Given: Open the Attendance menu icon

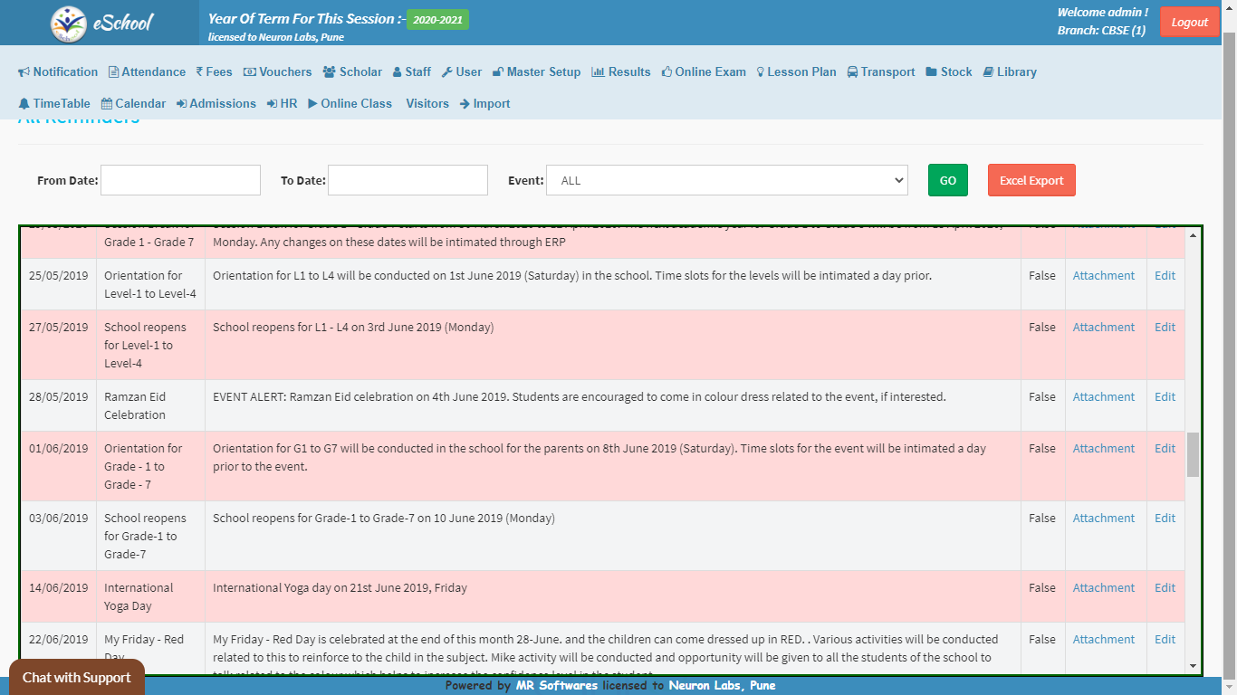Looking at the screenshot, I should (113, 72).
